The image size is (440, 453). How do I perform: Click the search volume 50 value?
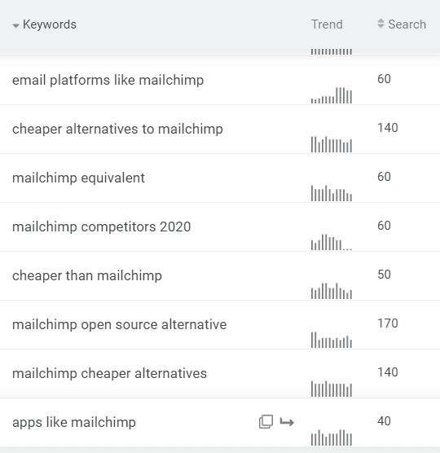384,275
